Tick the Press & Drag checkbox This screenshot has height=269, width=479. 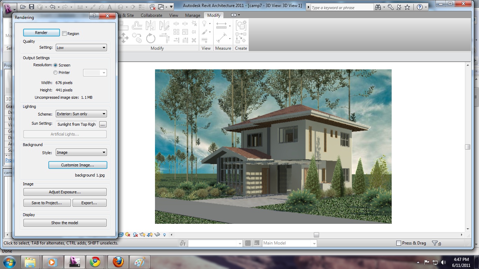click(x=398, y=243)
